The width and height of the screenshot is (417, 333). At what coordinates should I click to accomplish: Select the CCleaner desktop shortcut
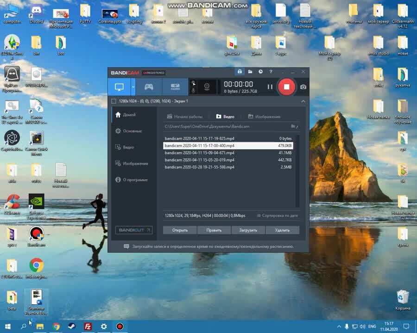(x=12, y=204)
